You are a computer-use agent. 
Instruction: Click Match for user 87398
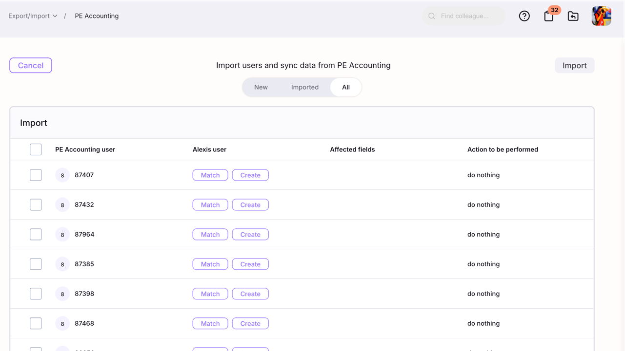[210, 294]
